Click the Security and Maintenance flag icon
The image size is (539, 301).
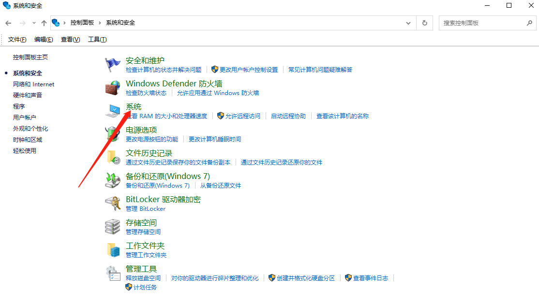tap(112, 65)
